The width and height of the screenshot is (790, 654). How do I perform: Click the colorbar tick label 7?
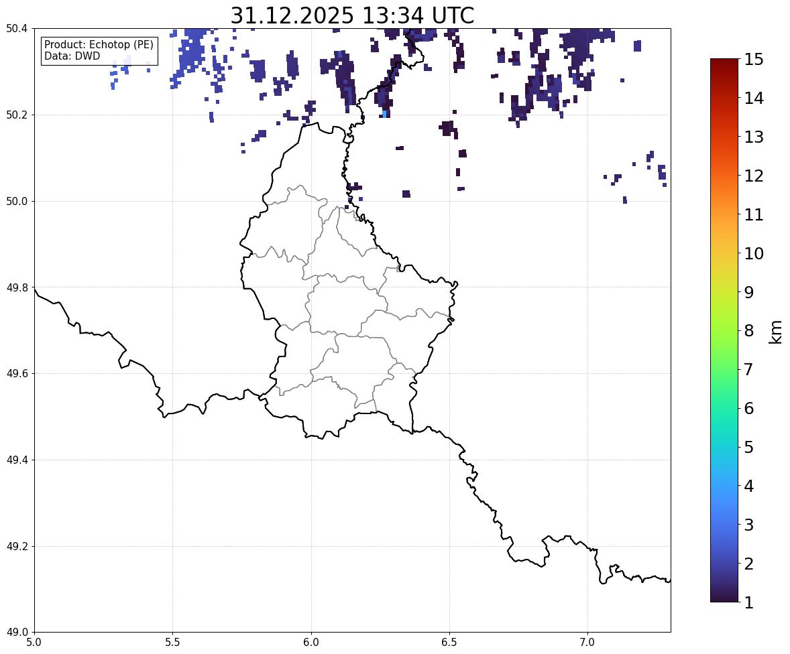[749, 369]
